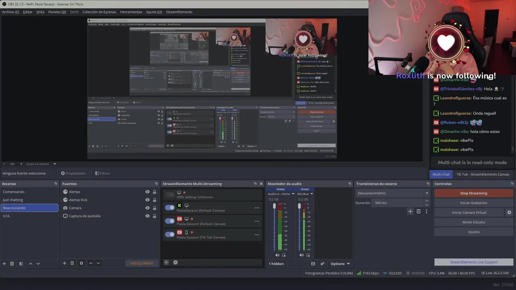This screenshot has width=516, height=290.
Task: Switch audio mixer layout icon
Action: point(313,264)
